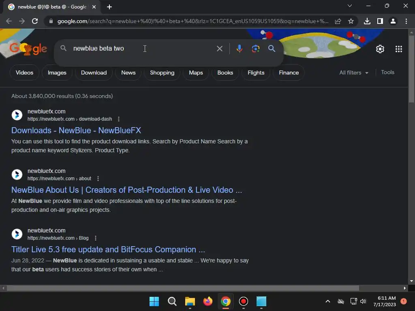Click the favicon of the Blog result
Image resolution: width=415 pixels, height=311 pixels.
17,234
